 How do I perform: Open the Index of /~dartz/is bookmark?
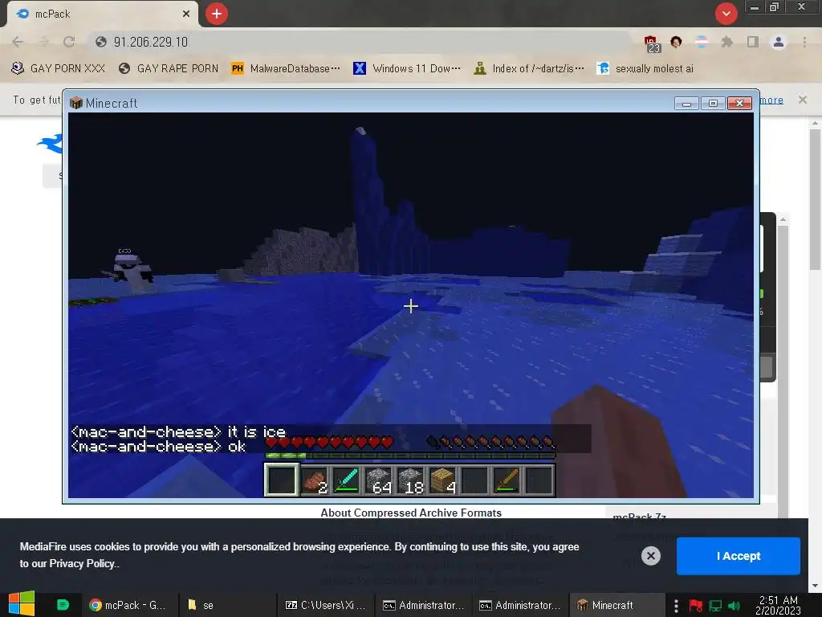pyautogui.click(x=529, y=69)
